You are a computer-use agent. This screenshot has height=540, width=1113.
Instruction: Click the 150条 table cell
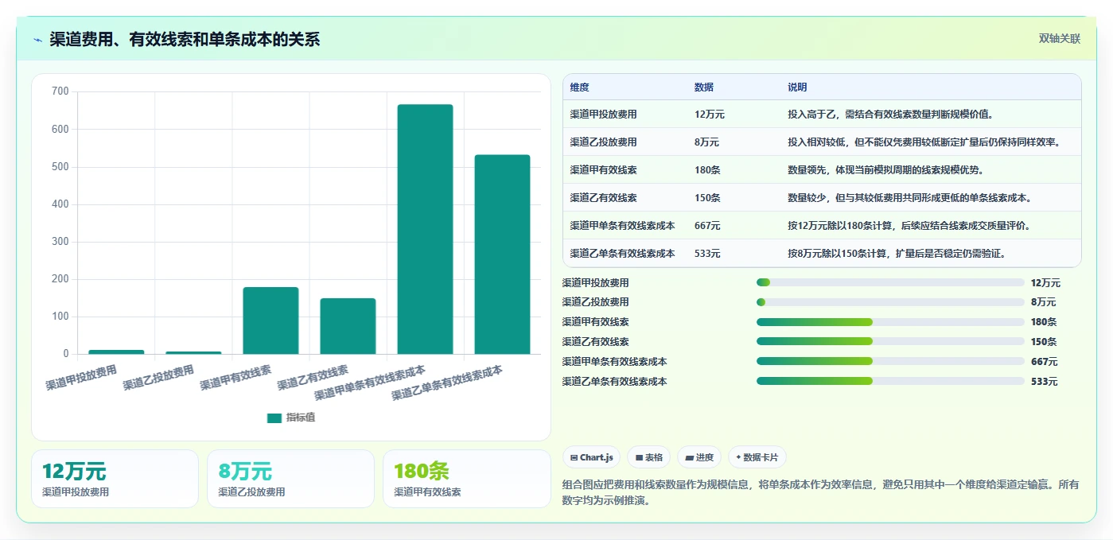click(707, 198)
